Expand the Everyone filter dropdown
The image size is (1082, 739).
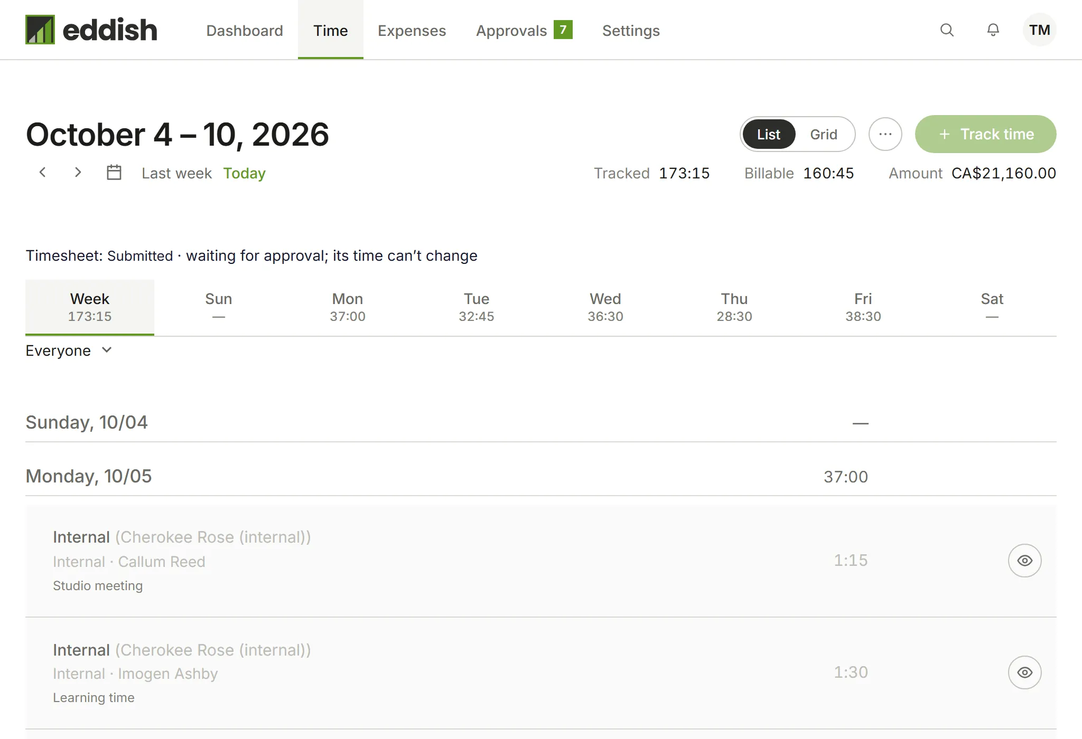pyautogui.click(x=69, y=350)
